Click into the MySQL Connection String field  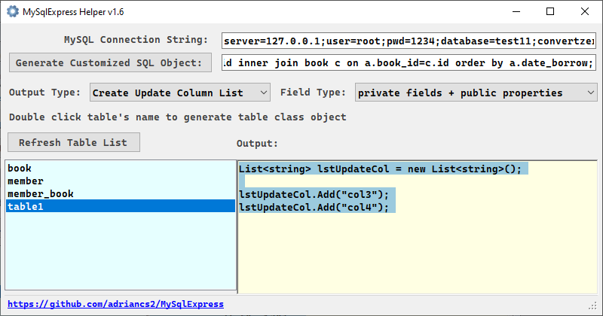pyautogui.click(x=409, y=41)
